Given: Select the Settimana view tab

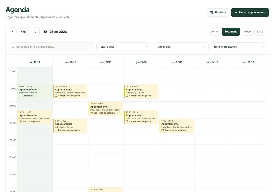Looking at the screenshot, I should pos(231,32).
